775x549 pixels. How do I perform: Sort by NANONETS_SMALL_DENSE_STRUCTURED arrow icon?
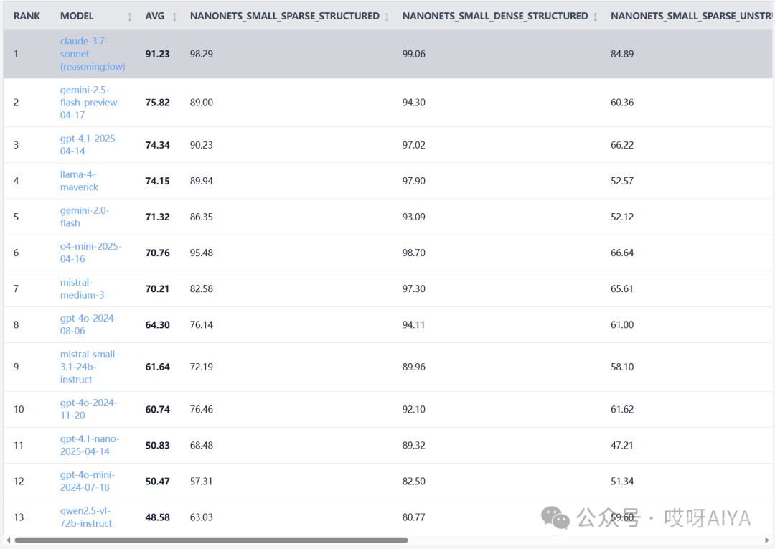click(596, 17)
